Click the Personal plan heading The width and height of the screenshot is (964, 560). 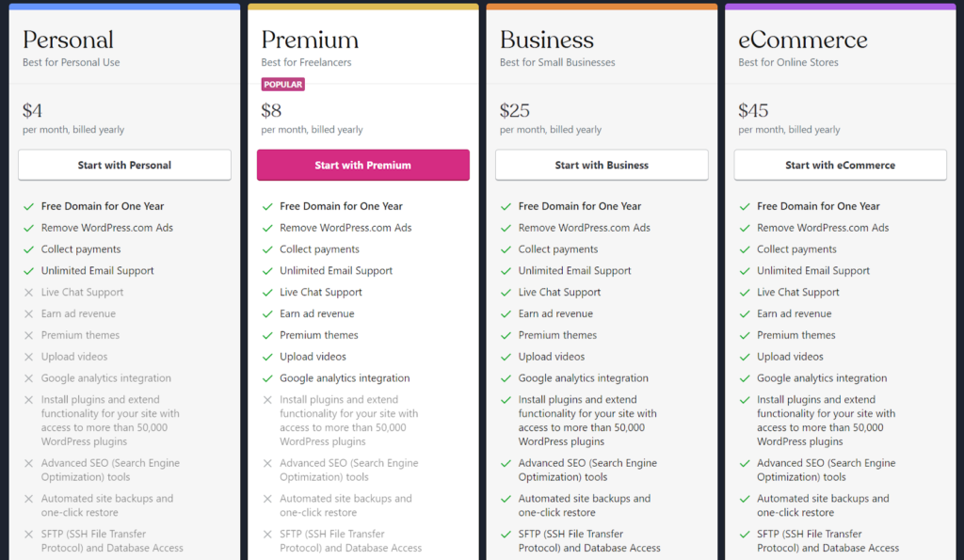68,40
